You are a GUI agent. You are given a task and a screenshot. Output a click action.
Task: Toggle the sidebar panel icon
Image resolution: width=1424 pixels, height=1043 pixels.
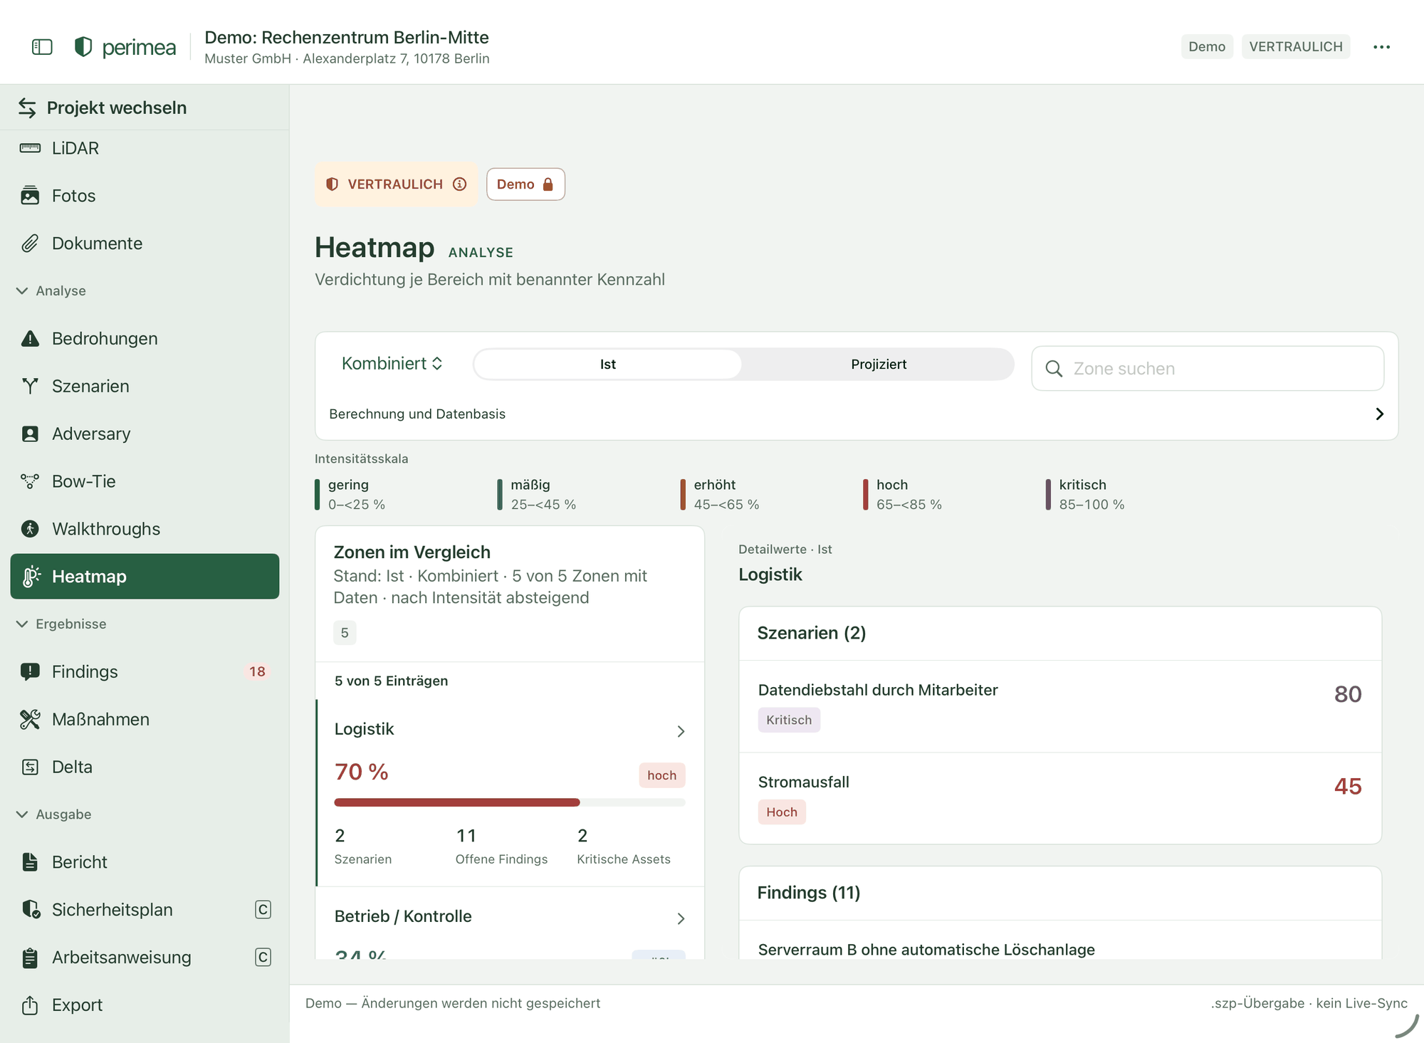coord(42,47)
